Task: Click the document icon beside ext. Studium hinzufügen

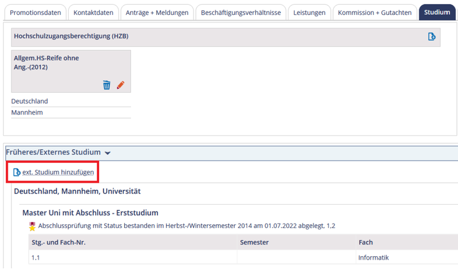Action: (x=17, y=172)
